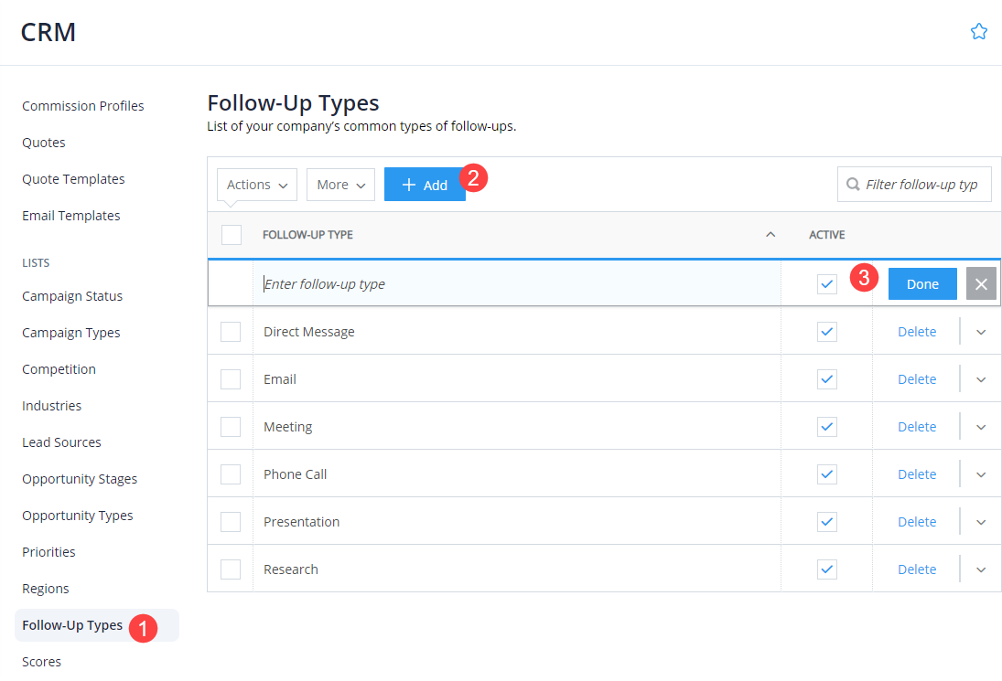Click the magnifier icon in the filter box
Screen dimensions: 1002x681
tap(852, 184)
